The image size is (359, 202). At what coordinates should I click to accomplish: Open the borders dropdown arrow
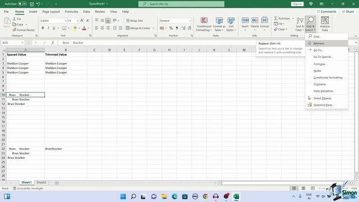[x=68, y=28]
